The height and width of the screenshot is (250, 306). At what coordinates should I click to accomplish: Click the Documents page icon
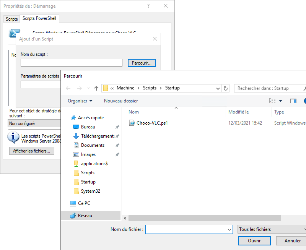point(76,145)
